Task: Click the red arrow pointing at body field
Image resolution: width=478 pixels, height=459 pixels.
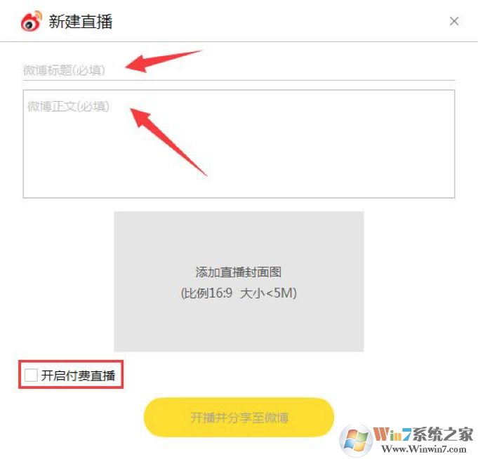Action: pos(168,142)
